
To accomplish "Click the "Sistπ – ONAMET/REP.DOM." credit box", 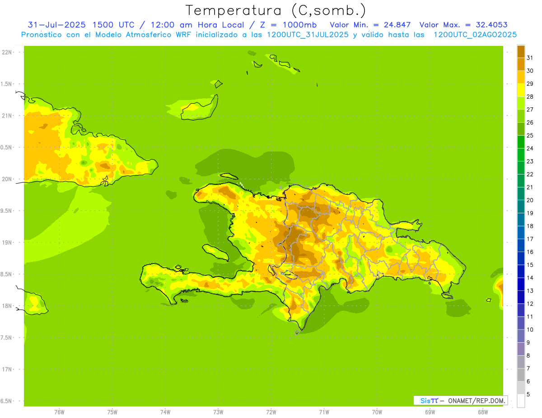I will click(x=460, y=400).
